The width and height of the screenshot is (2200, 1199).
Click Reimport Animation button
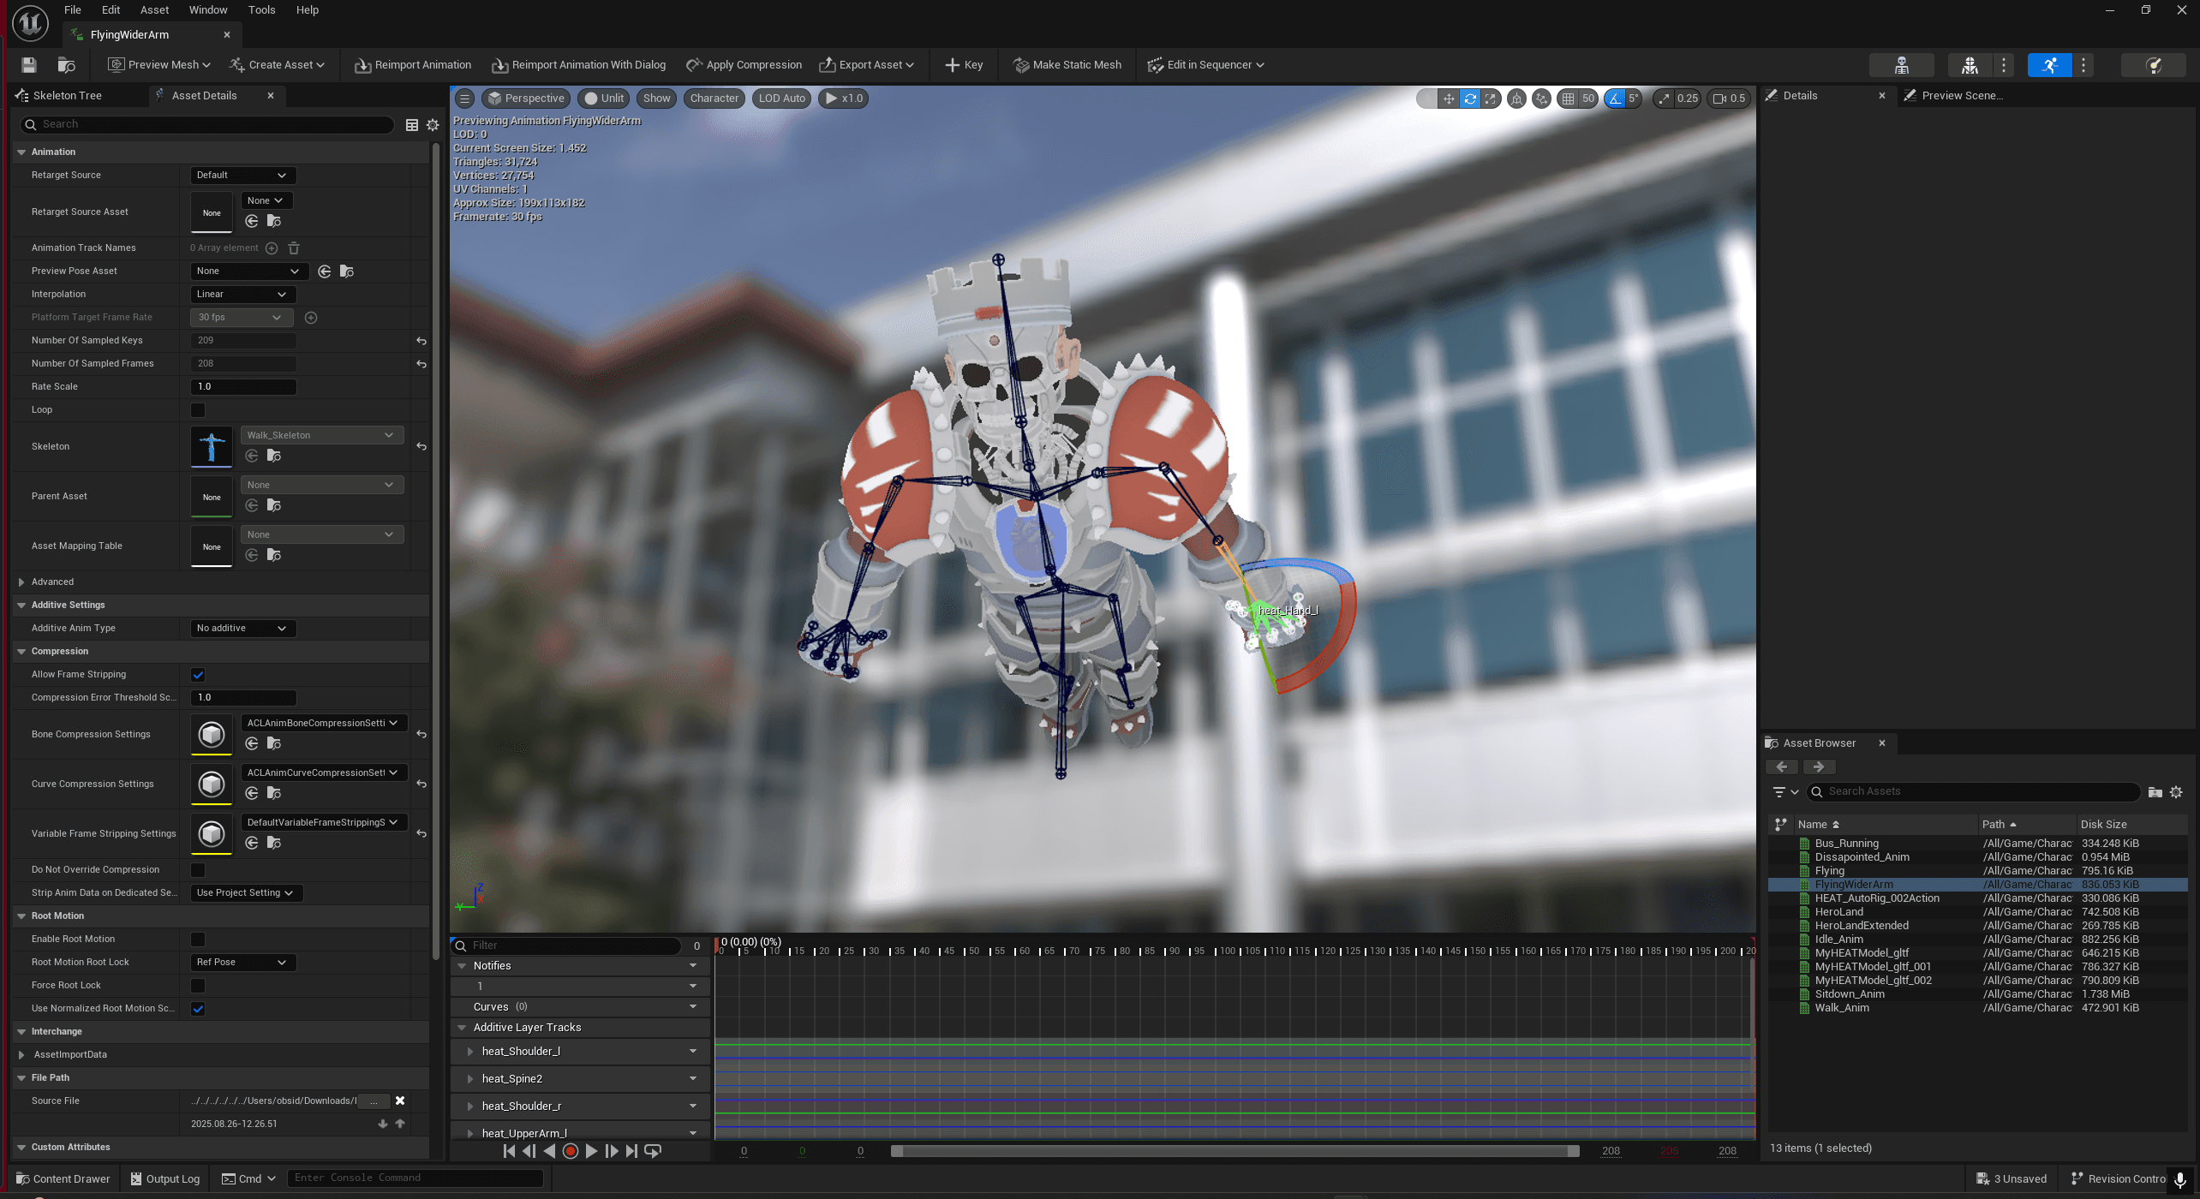(x=413, y=65)
